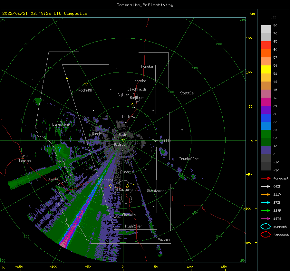290x271 pixels.
Task: Click the Vulcan label
Action: coord(164,239)
